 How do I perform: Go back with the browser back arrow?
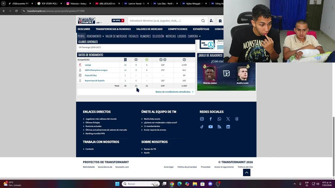4,11
